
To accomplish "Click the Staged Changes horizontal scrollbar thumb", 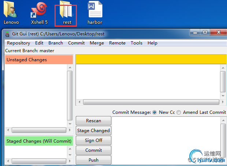I will click(x=39, y=161).
